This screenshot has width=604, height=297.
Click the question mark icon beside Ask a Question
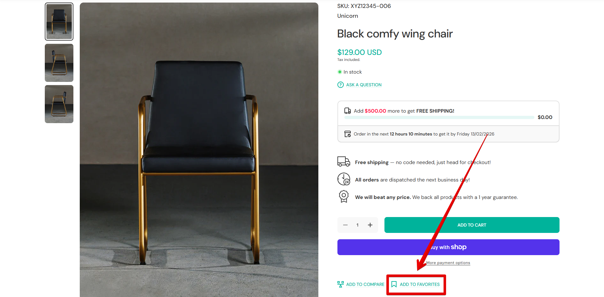pos(340,85)
